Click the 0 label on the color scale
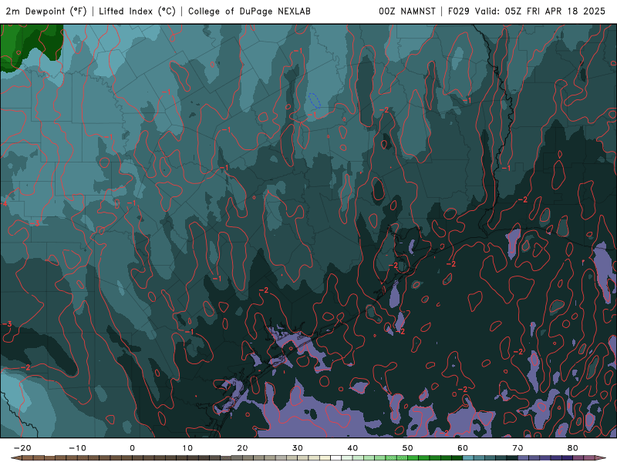Viewport: 617px width, 462px height. 132,448
